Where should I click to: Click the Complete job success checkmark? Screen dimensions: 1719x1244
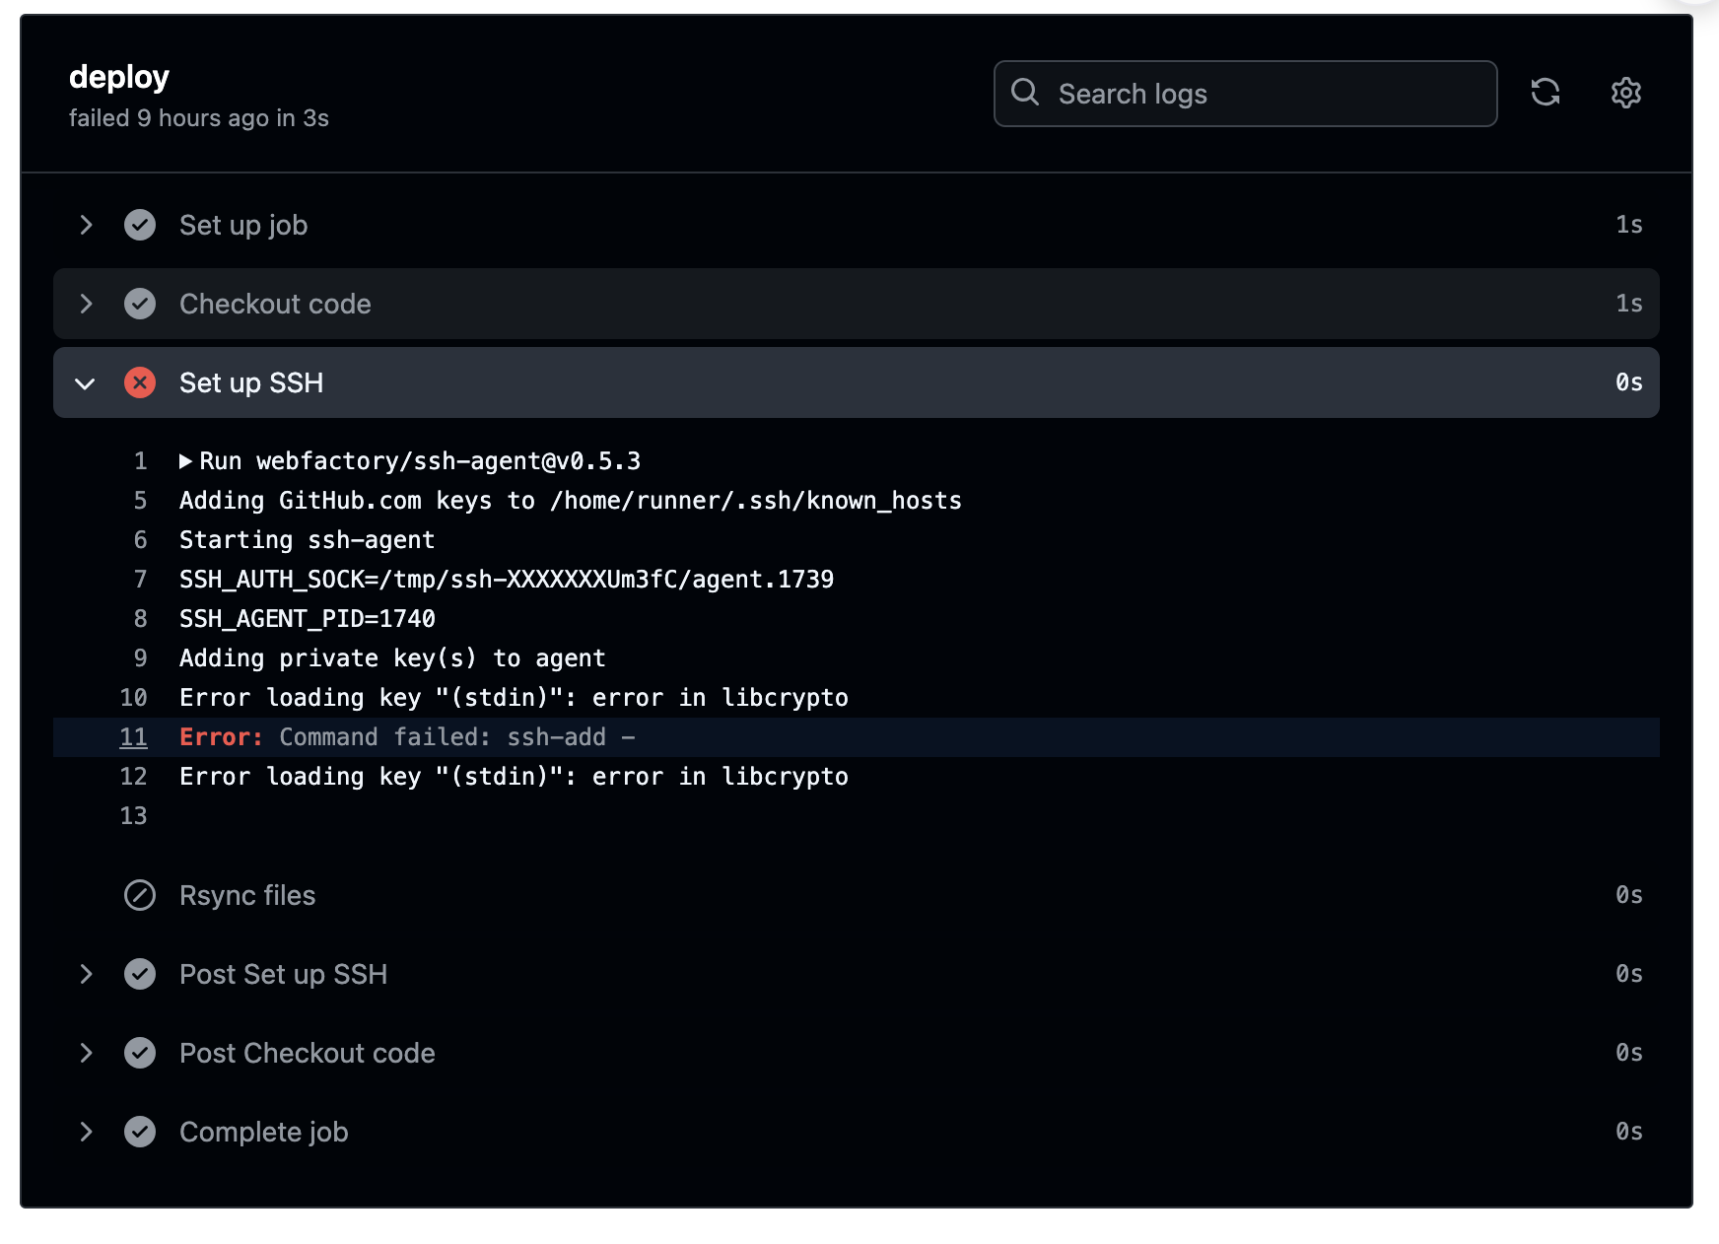pyautogui.click(x=140, y=1132)
